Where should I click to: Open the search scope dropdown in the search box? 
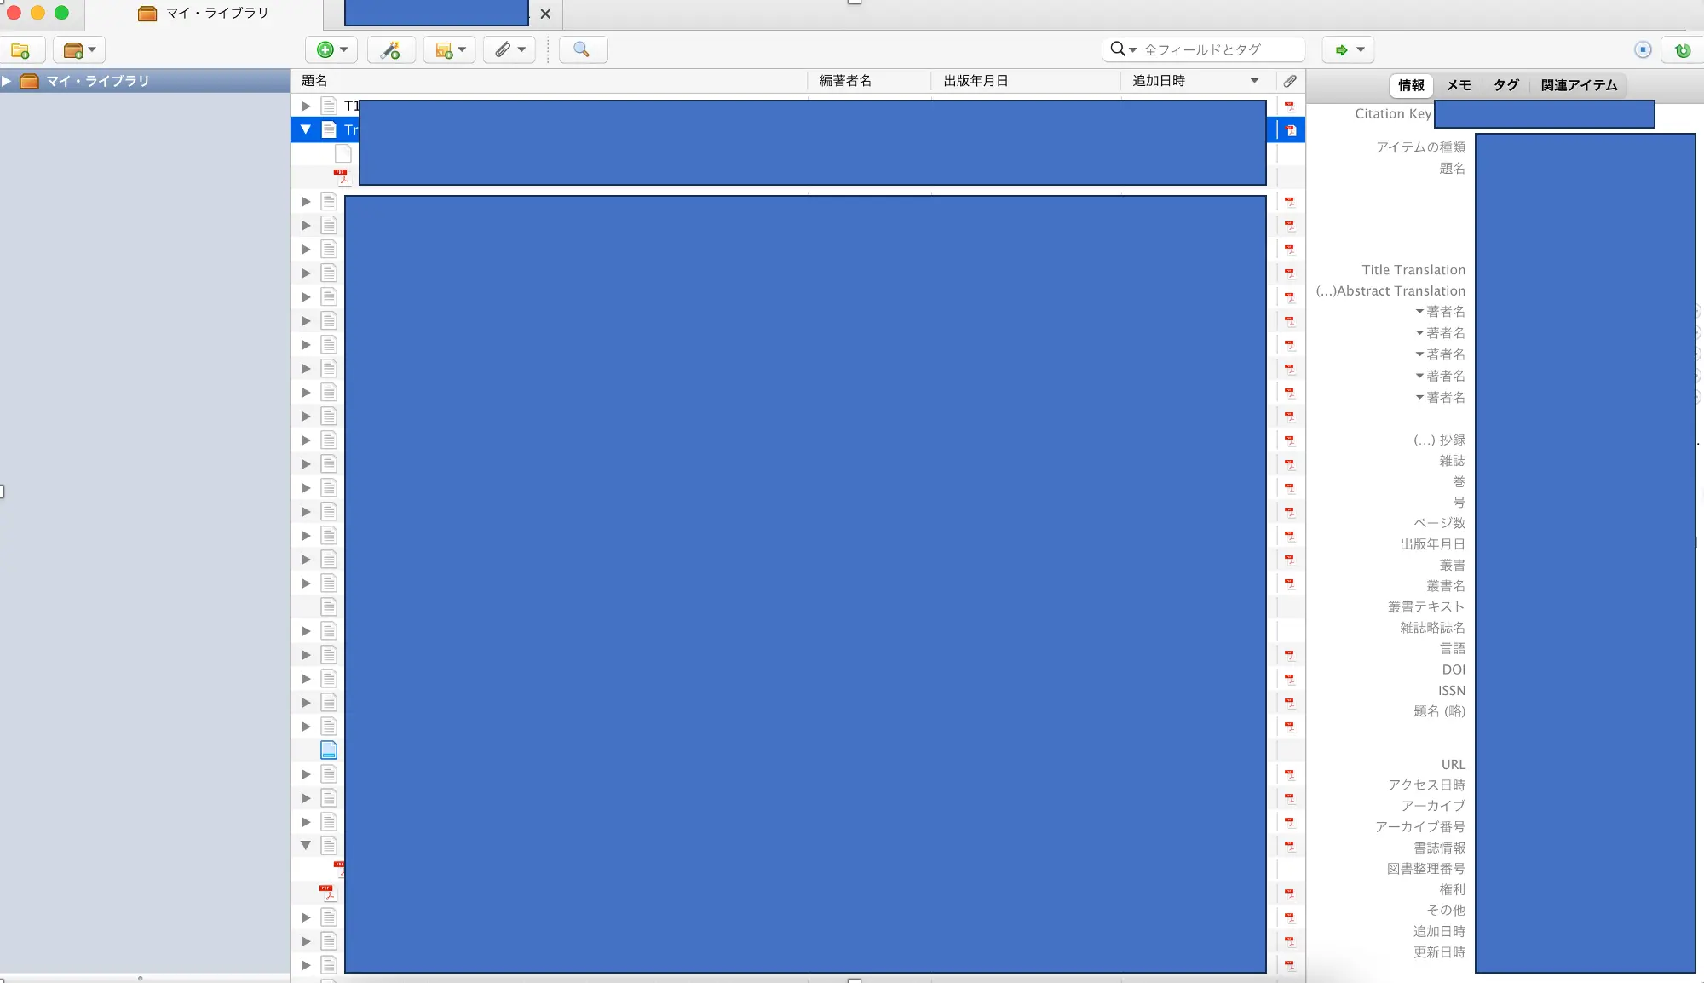[x=1133, y=49]
